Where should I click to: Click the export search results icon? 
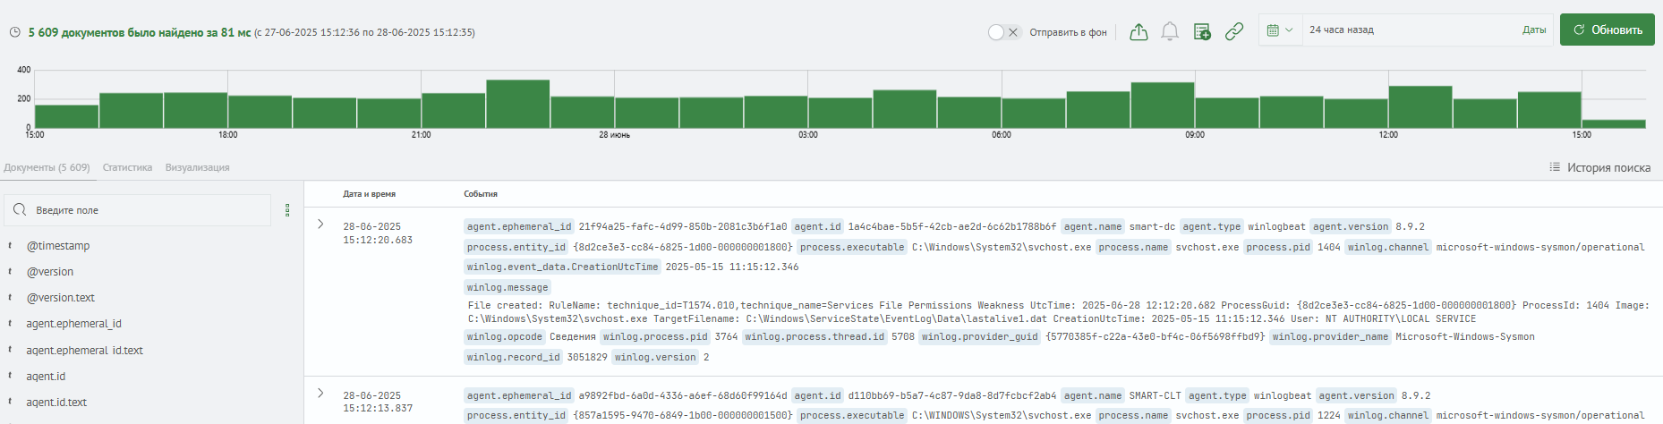[x=1139, y=32]
